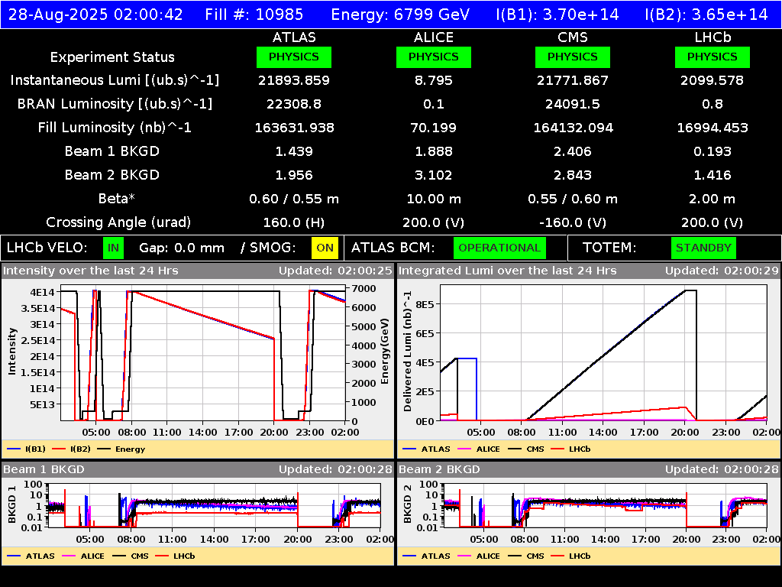
Task: Click 'Updated: 02:00:29' on Integrated Lumi panel
Action: (722, 271)
